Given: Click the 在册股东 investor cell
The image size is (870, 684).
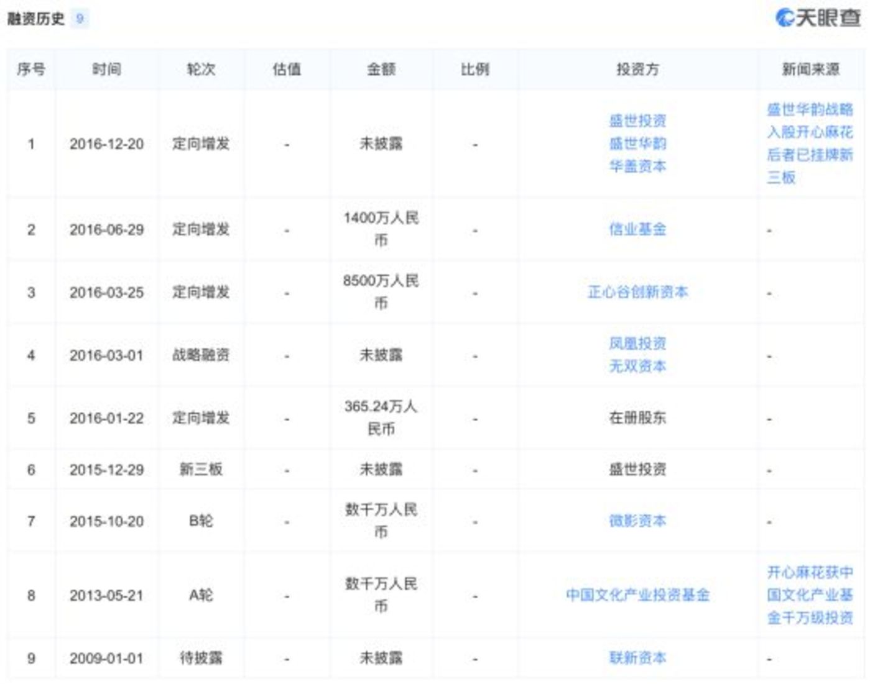Looking at the screenshot, I should click(x=637, y=417).
